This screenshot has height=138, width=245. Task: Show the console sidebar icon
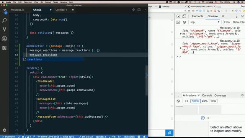pyautogui.click(x=178, y=22)
